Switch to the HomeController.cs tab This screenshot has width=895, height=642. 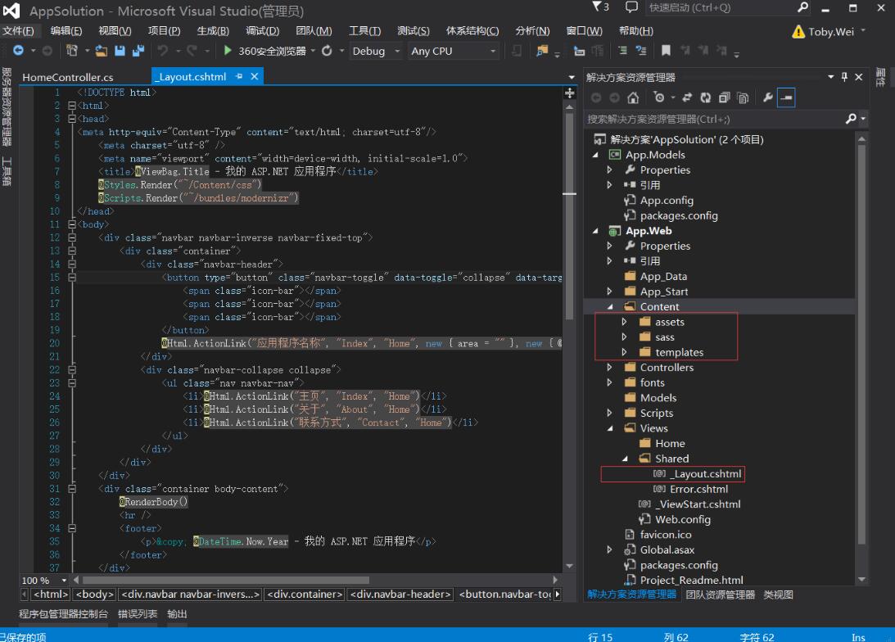click(x=68, y=77)
